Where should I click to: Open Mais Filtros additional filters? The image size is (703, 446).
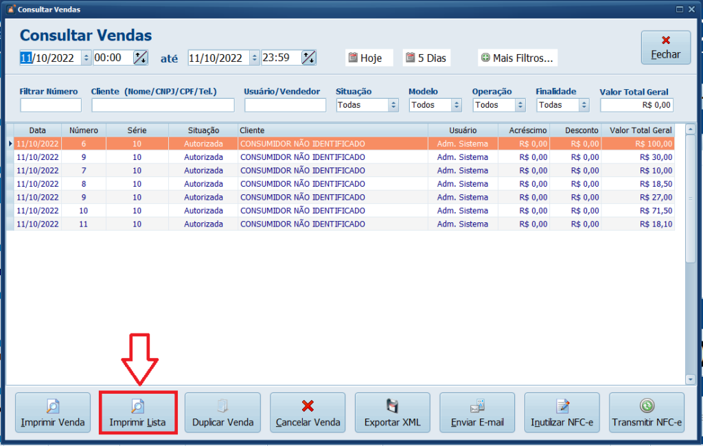tap(518, 58)
